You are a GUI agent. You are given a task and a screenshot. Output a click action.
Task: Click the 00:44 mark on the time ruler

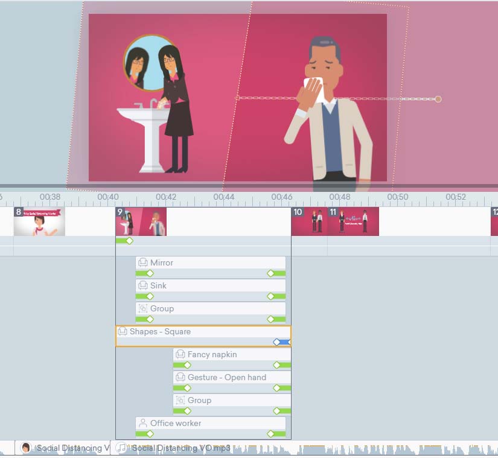pyautogui.click(x=224, y=197)
